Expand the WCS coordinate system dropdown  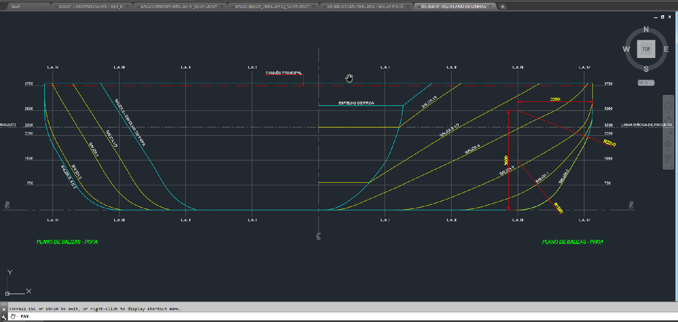coord(646,83)
